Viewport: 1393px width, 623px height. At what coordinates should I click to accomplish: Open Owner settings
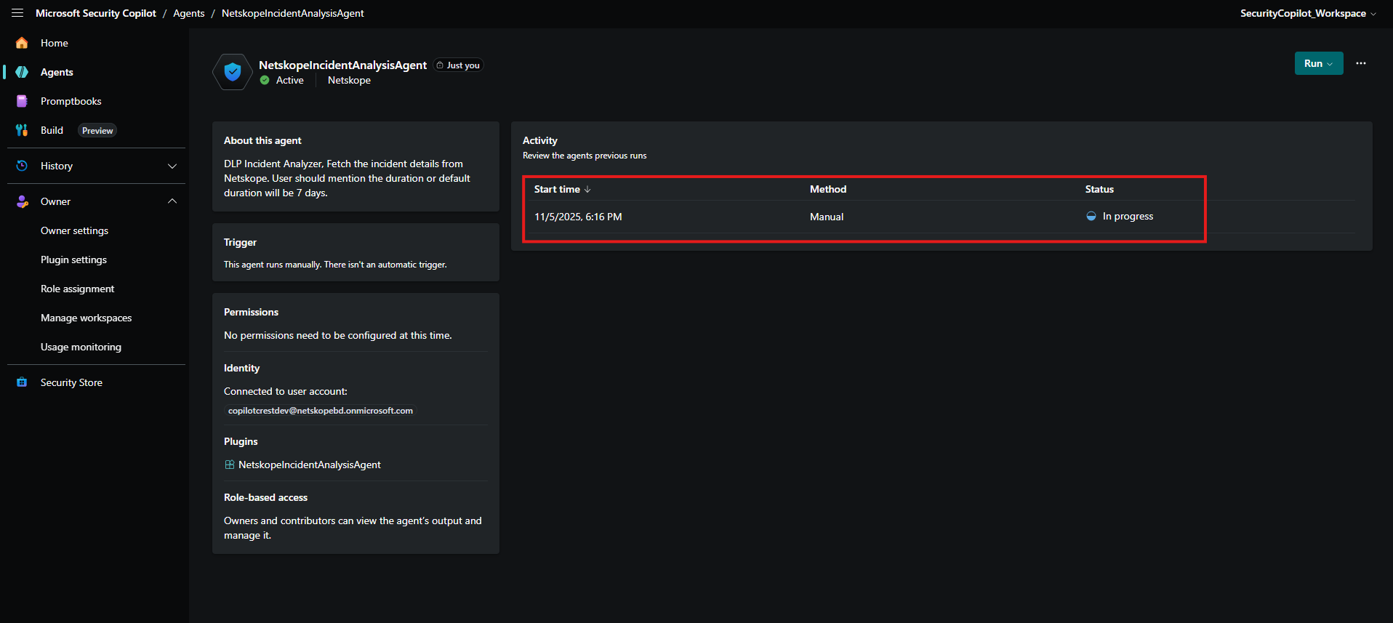click(74, 230)
